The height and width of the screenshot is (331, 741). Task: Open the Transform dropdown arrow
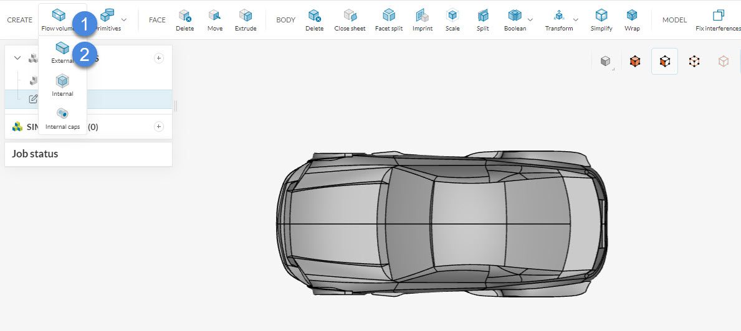click(x=575, y=19)
